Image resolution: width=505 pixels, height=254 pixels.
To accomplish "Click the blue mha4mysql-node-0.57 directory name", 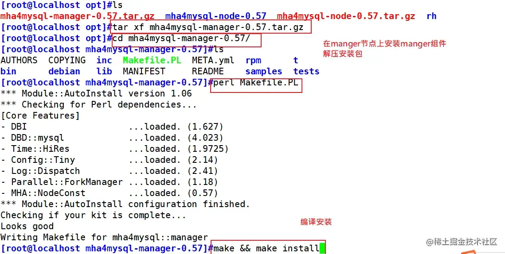I will pyautogui.click(x=216, y=16).
